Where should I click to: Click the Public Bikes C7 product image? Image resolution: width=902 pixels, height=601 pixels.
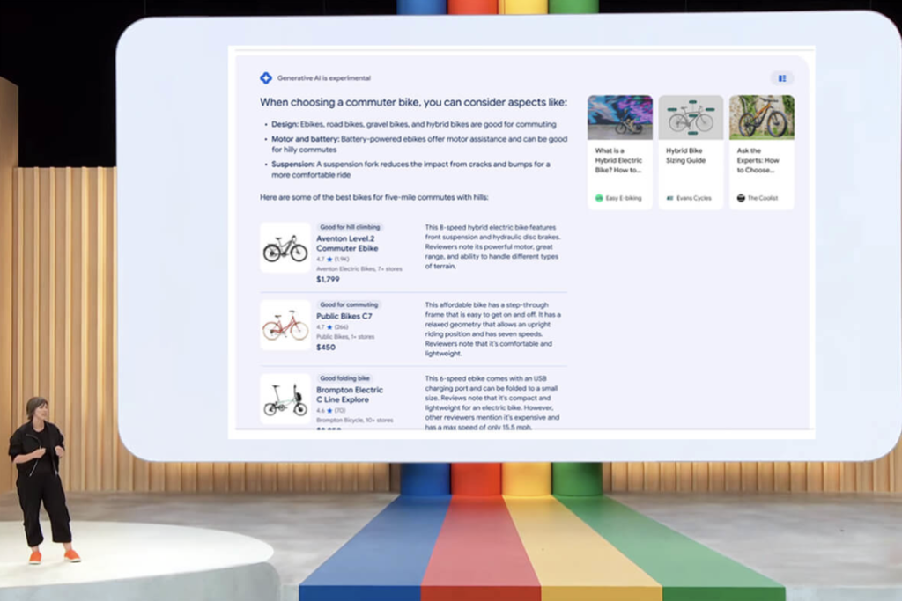[x=285, y=325]
